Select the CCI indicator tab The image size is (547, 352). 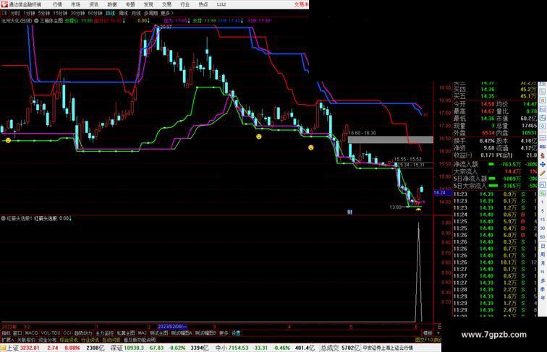[67, 333]
